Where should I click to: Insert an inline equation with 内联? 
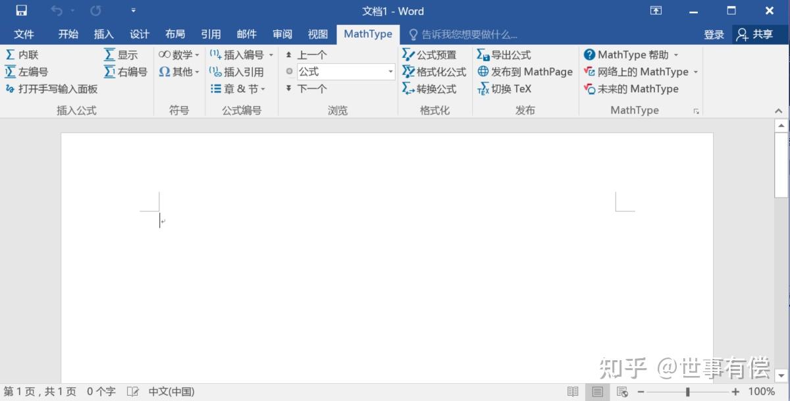(x=22, y=55)
